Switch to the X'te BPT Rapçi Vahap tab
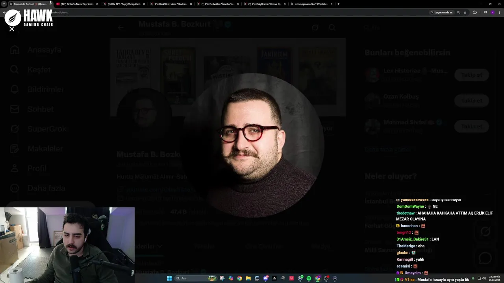Viewport: 504px width, 283px height. (x=124, y=4)
